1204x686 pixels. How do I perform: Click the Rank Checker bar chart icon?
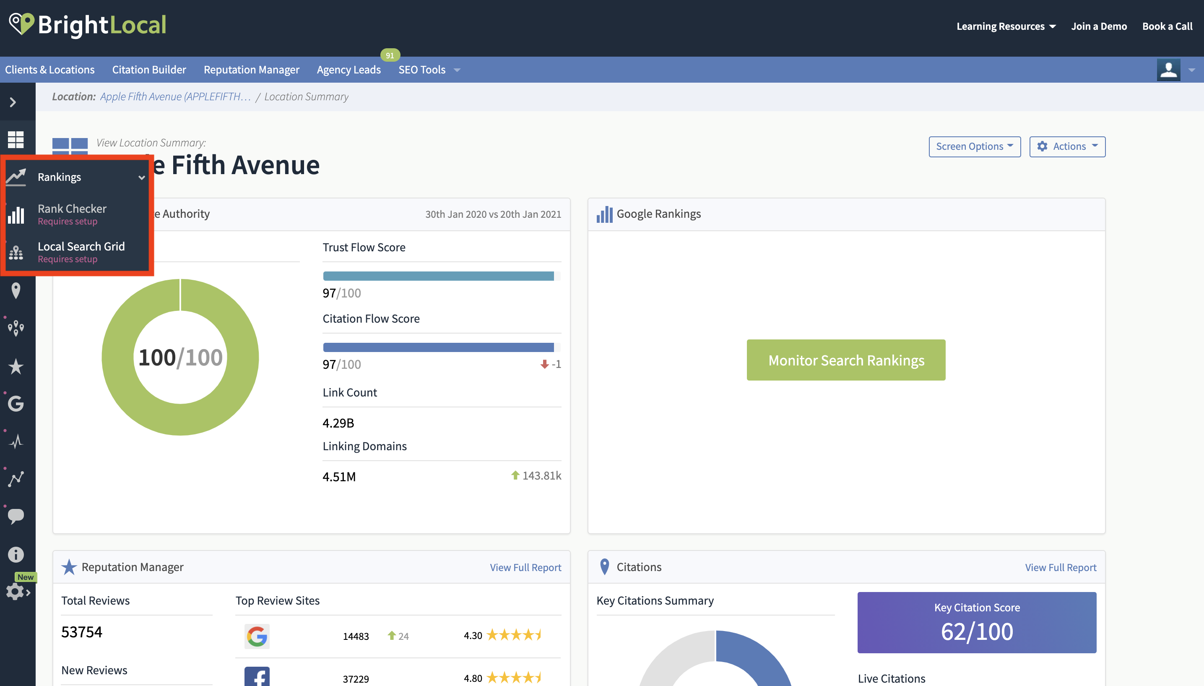16,215
